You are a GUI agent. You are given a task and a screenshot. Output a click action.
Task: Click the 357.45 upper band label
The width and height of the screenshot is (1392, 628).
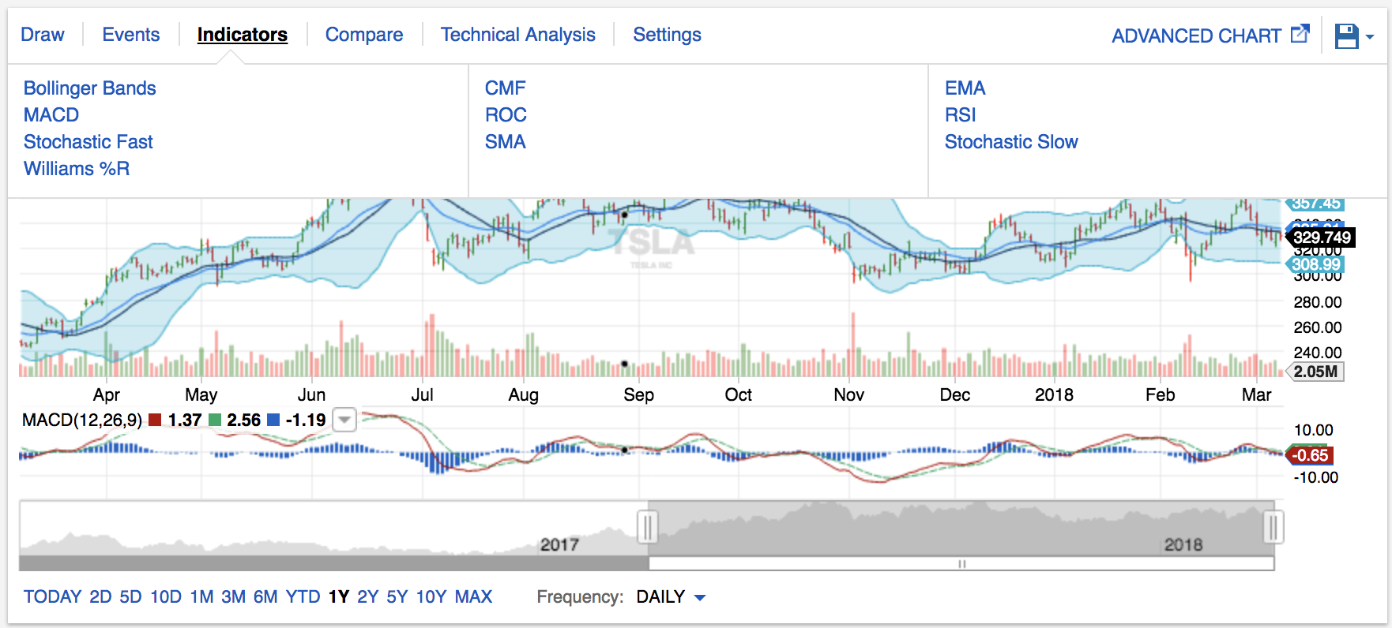tap(1315, 204)
